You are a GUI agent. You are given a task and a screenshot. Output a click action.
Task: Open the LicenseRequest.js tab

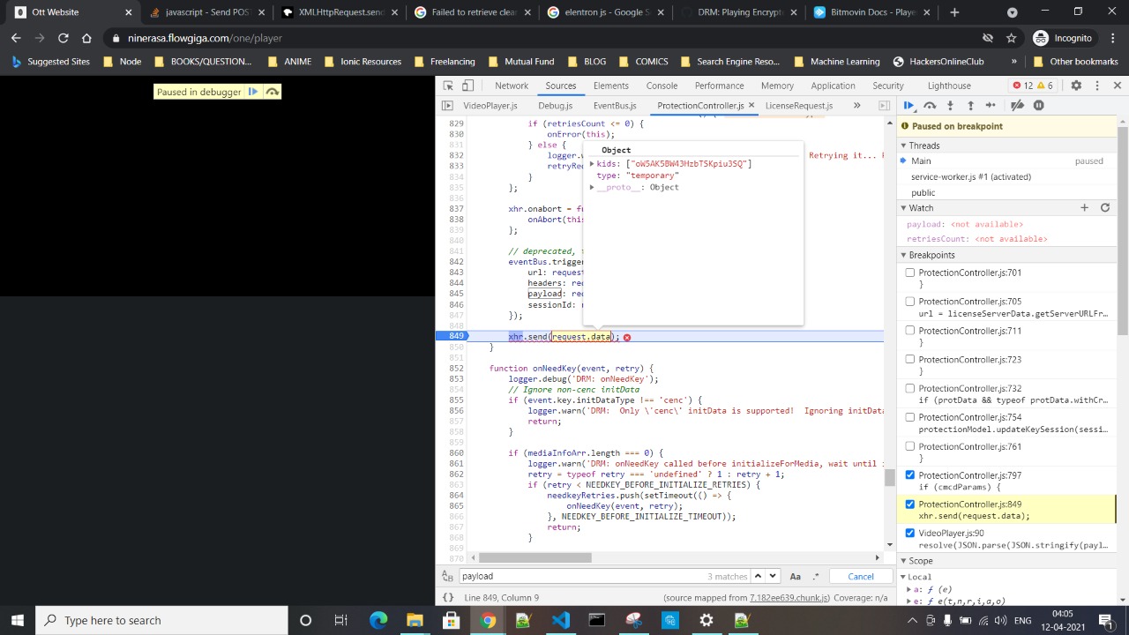tap(798, 105)
